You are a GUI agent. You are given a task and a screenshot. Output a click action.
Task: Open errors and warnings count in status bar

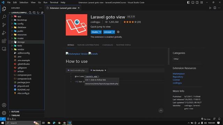click(x=11, y=119)
